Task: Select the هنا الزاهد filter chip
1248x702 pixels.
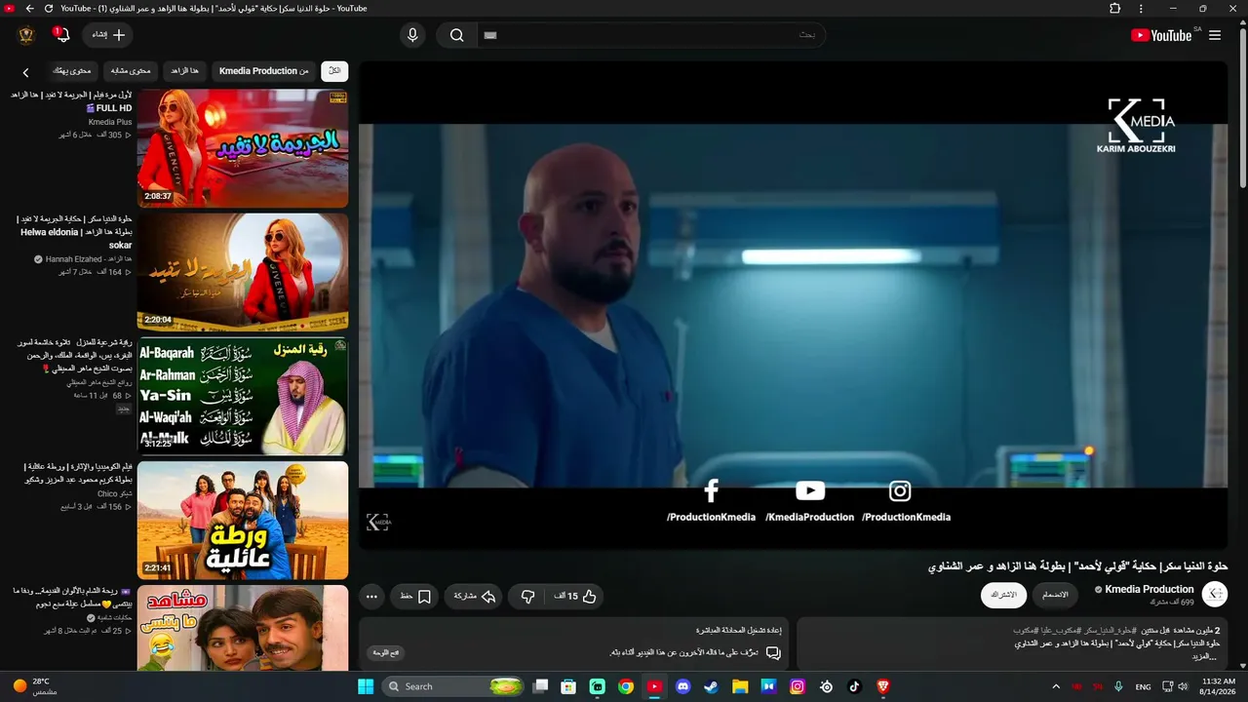Action: [184, 71]
